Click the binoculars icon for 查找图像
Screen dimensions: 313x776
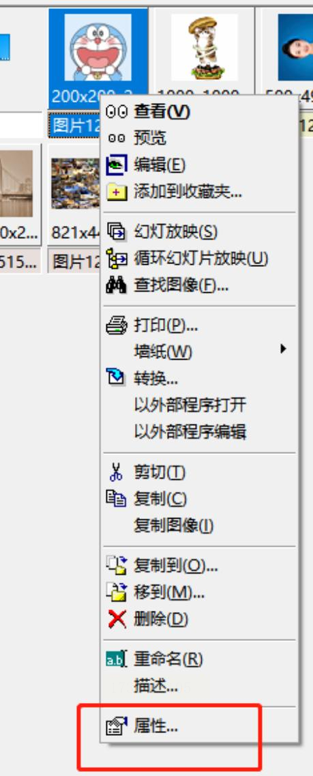click(x=116, y=285)
